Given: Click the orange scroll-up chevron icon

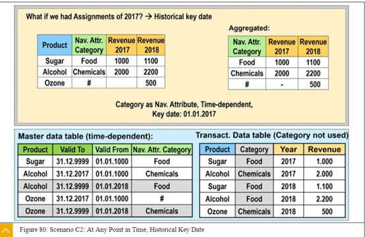Looking at the screenshot, I should point(6,230).
